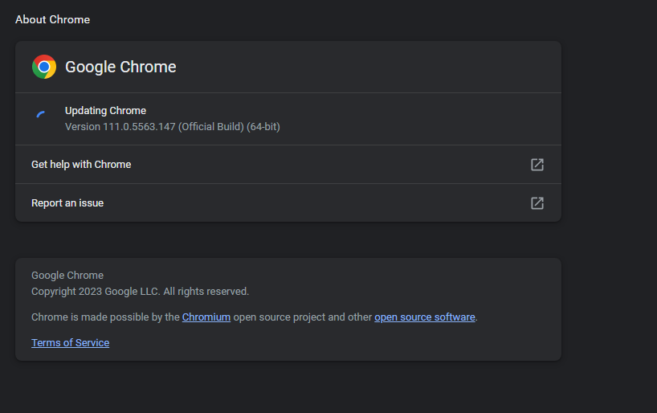Click the 'Chrome is made possible by' text
The width and height of the screenshot is (657, 413).
coord(105,317)
